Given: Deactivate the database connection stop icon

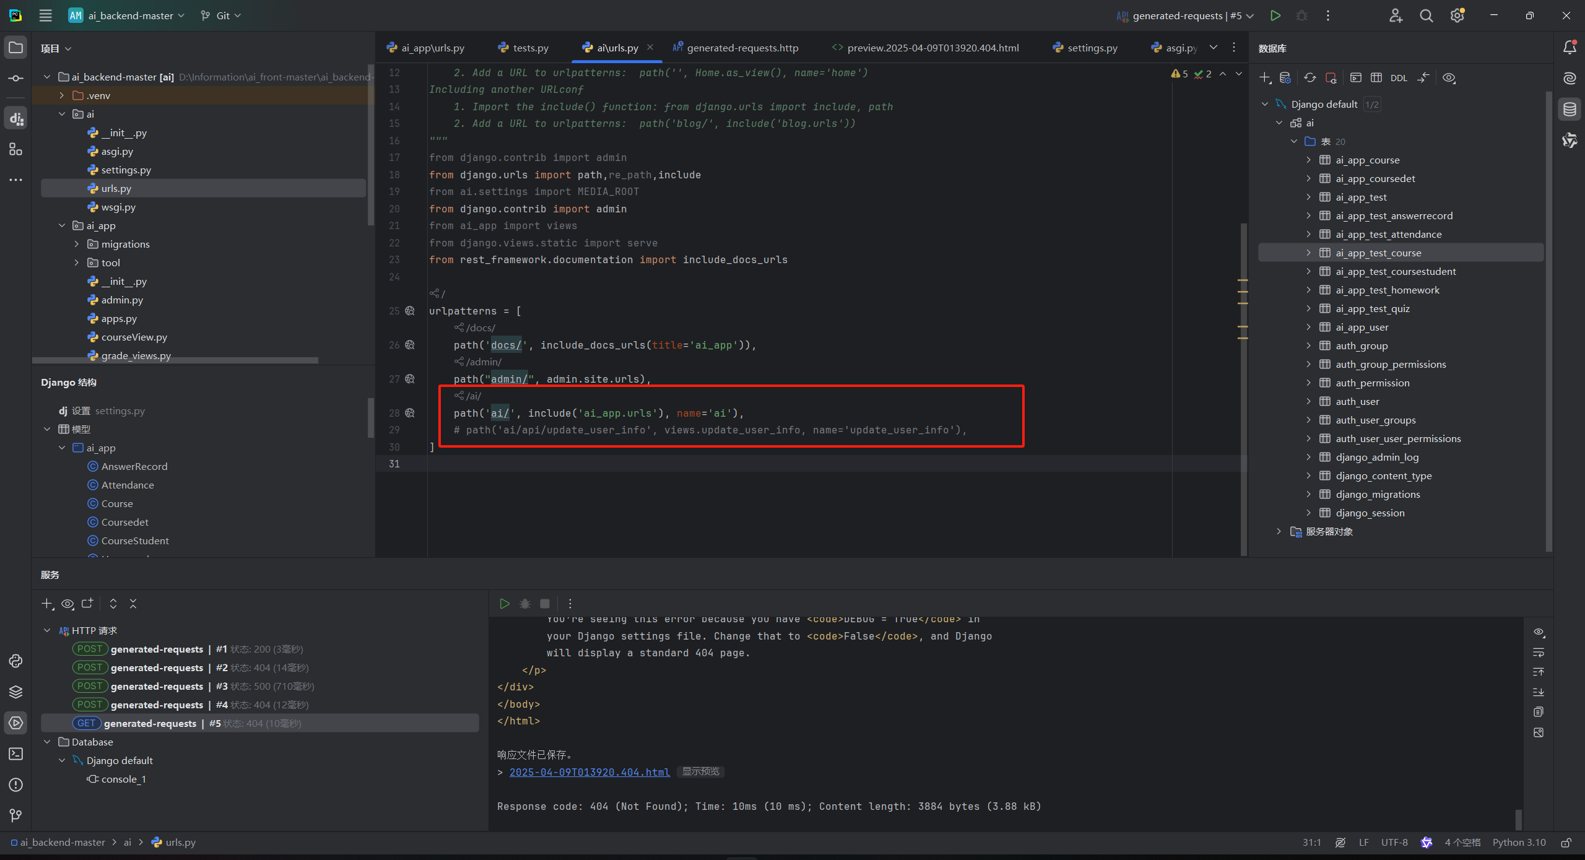Looking at the screenshot, I should point(1331,78).
